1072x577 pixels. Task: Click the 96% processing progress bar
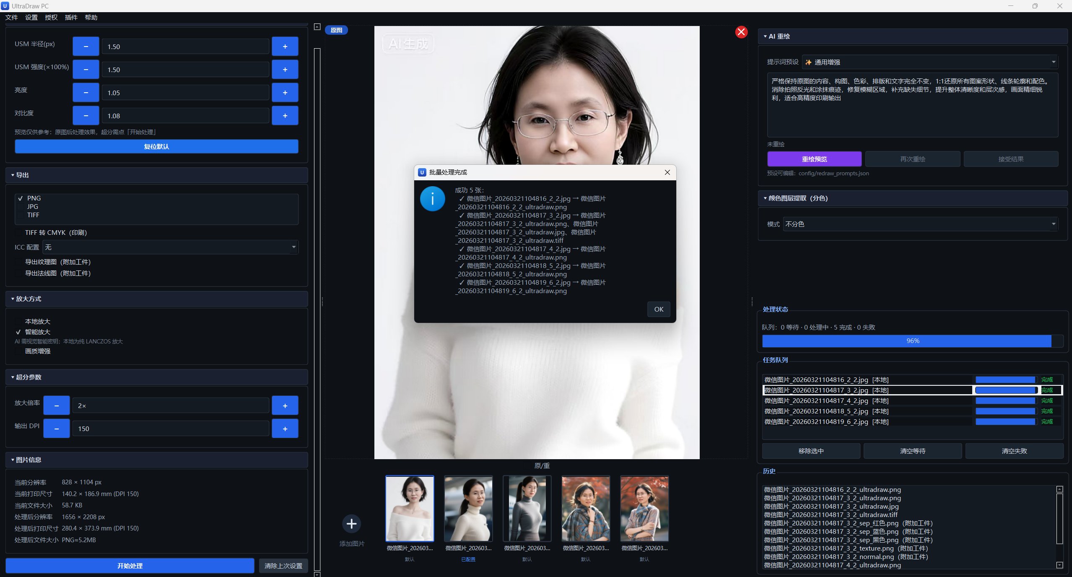tap(913, 341)
